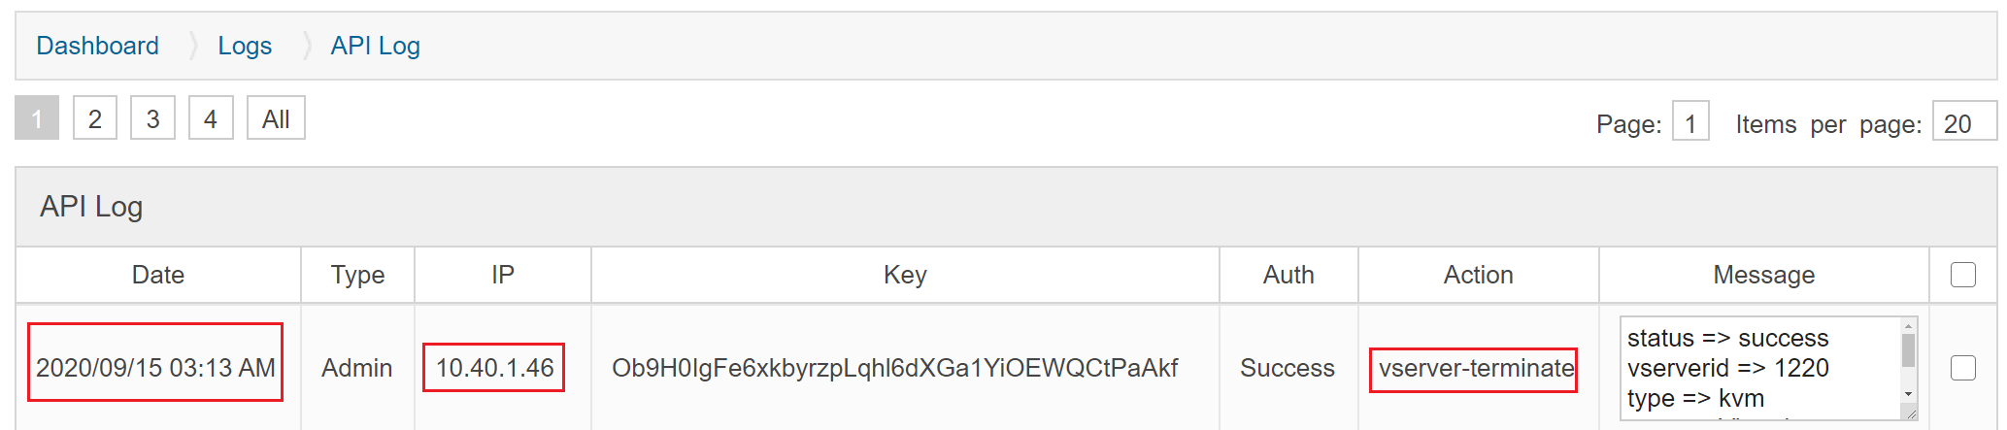Jump to page 3 of results
Image resolution: width=2007 pixels, height=430 pixels.
click(x=152, y=118)
